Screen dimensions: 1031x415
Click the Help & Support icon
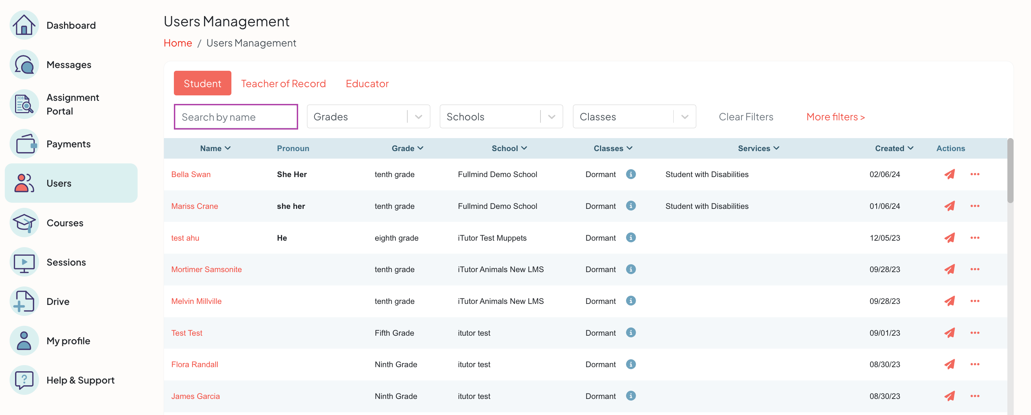click(x=24, y=380)
